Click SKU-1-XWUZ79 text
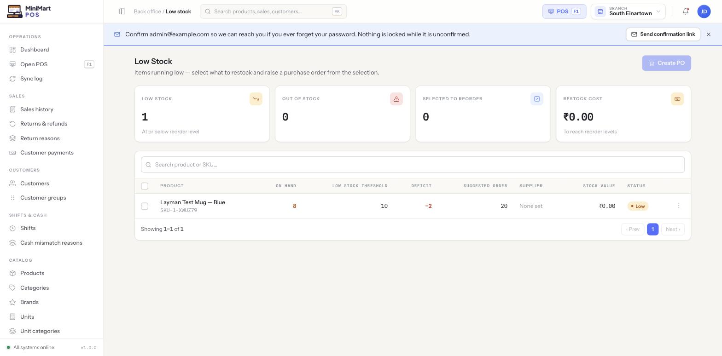Viewport: 722px width, 356px height. [x=179, y=211]
